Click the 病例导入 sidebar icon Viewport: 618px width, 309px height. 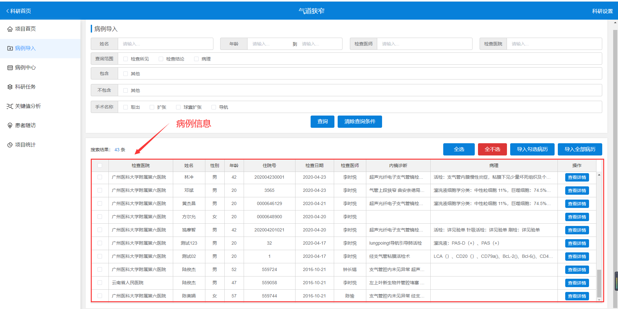[x=10, y=48]
